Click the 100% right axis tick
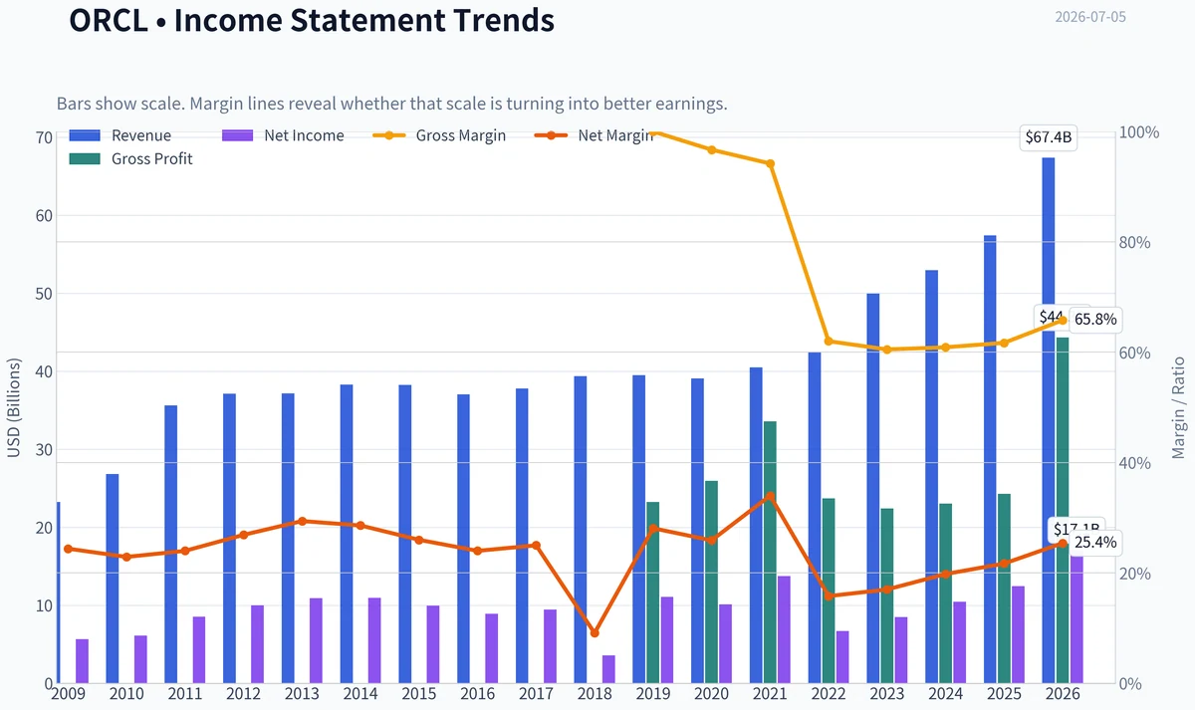Screen dimensions: 1195x710 pos(1140,132)
